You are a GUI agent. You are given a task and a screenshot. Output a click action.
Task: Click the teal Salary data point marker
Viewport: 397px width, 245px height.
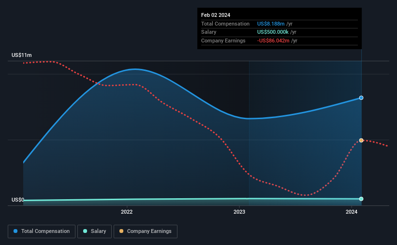(x=361, y=199)
